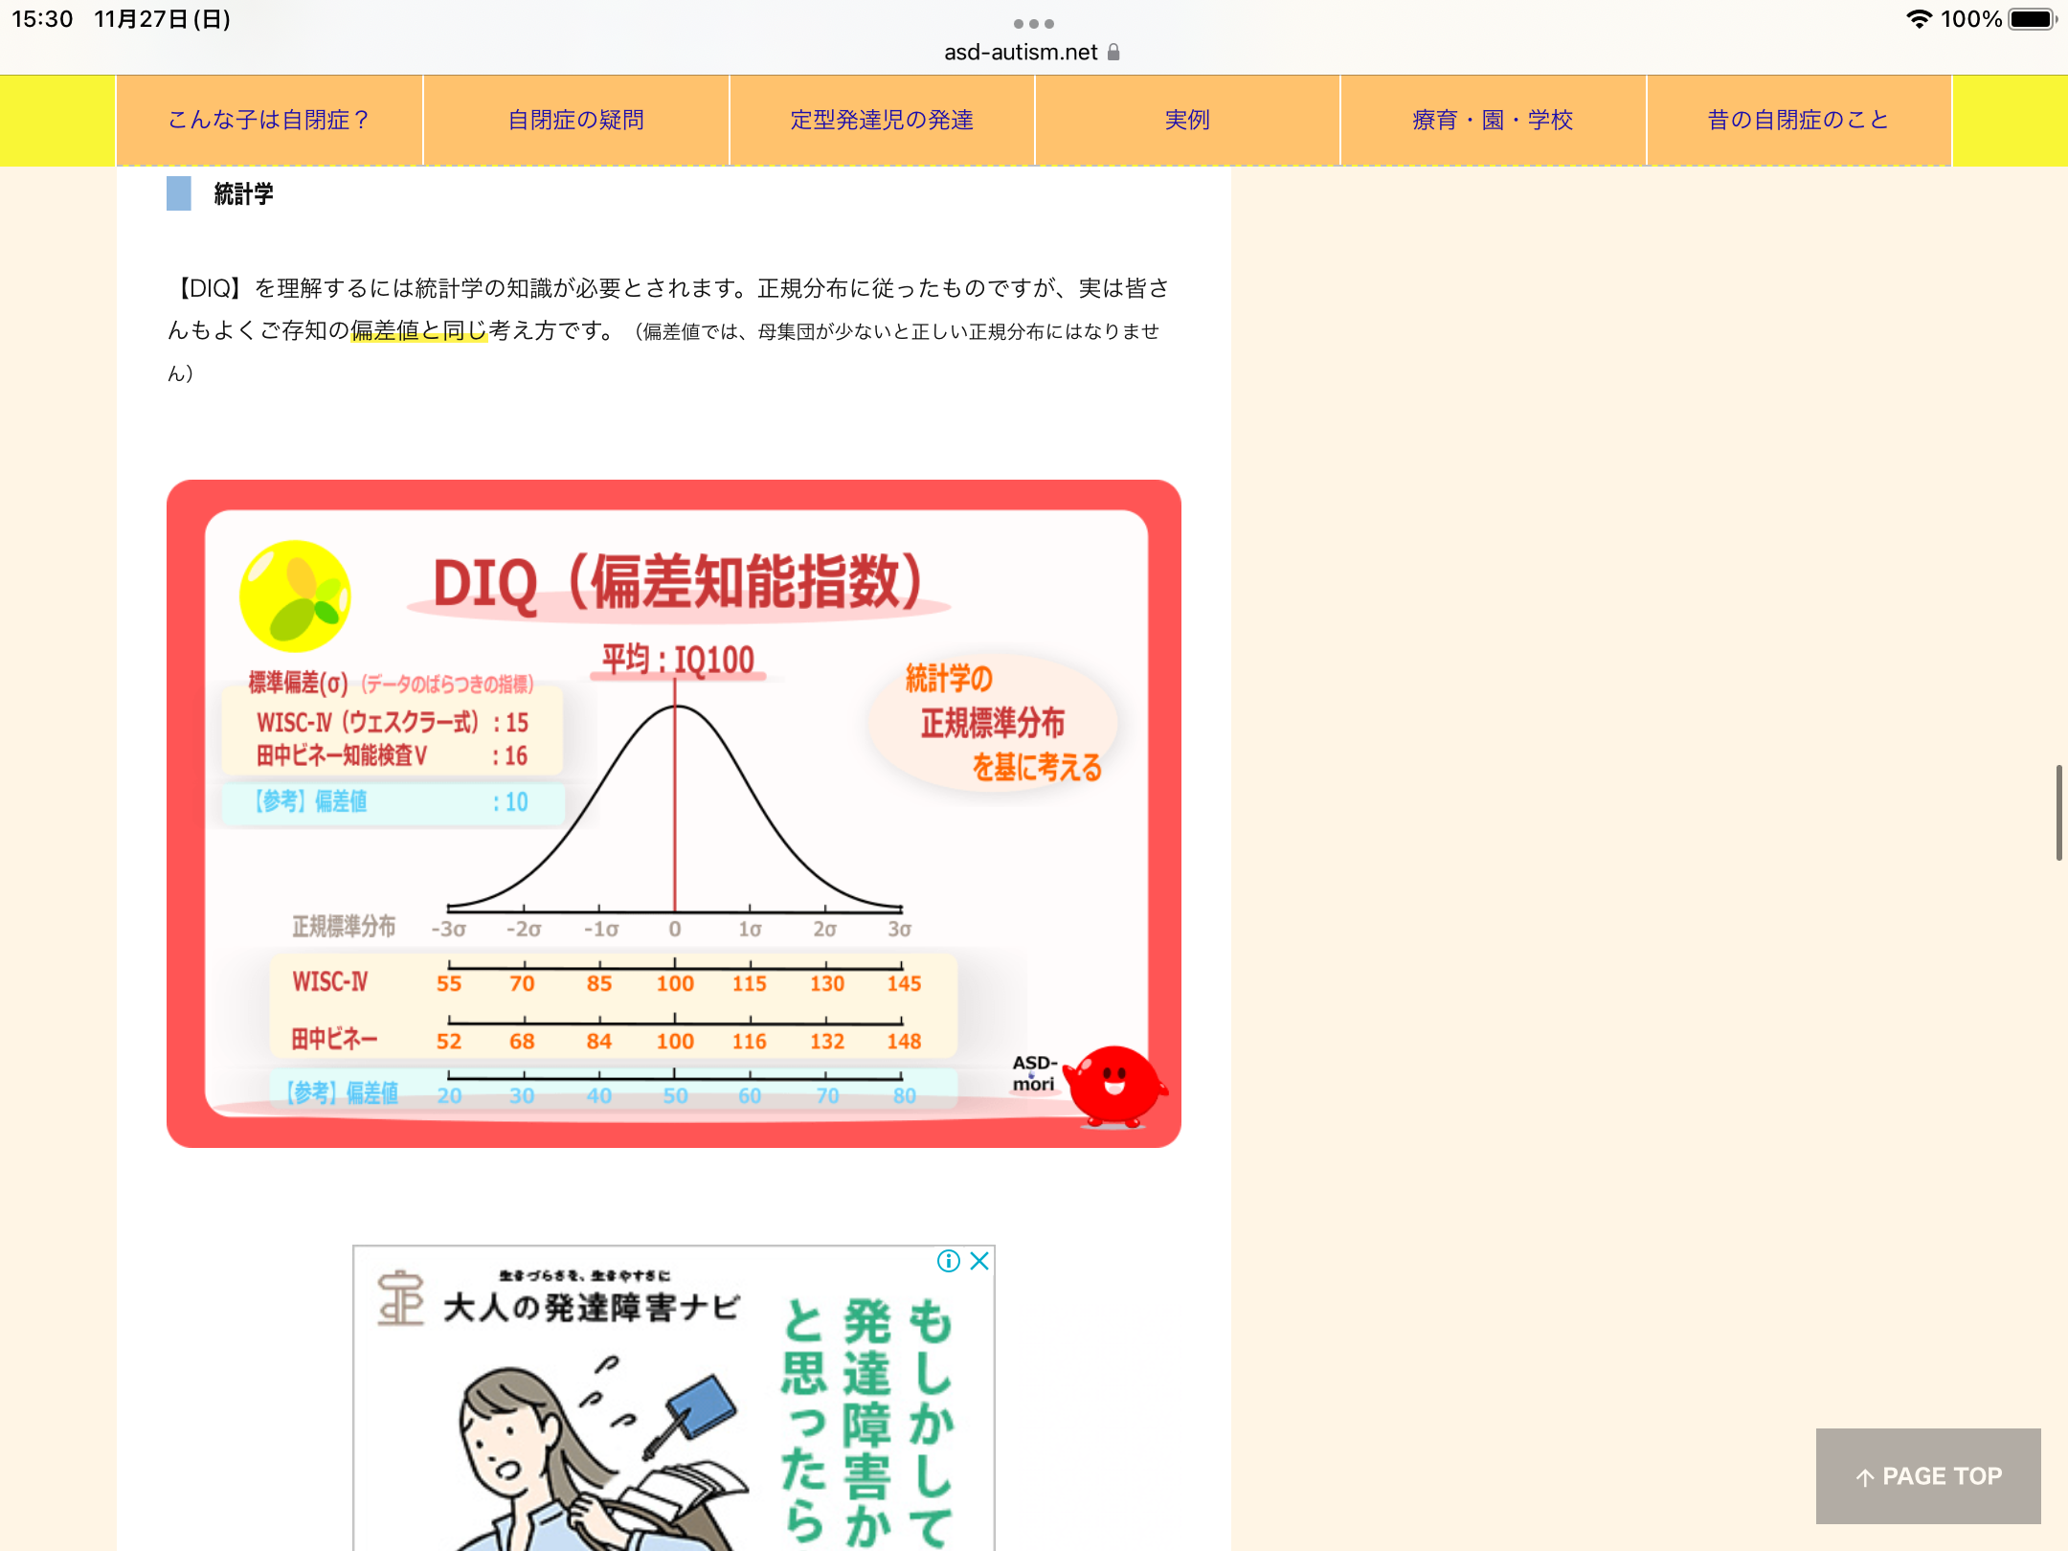This screenshot has height=1551, width=2068.
Task: Open 昔の自閉症のこと navigation item
Action: tap(1798, 121)
